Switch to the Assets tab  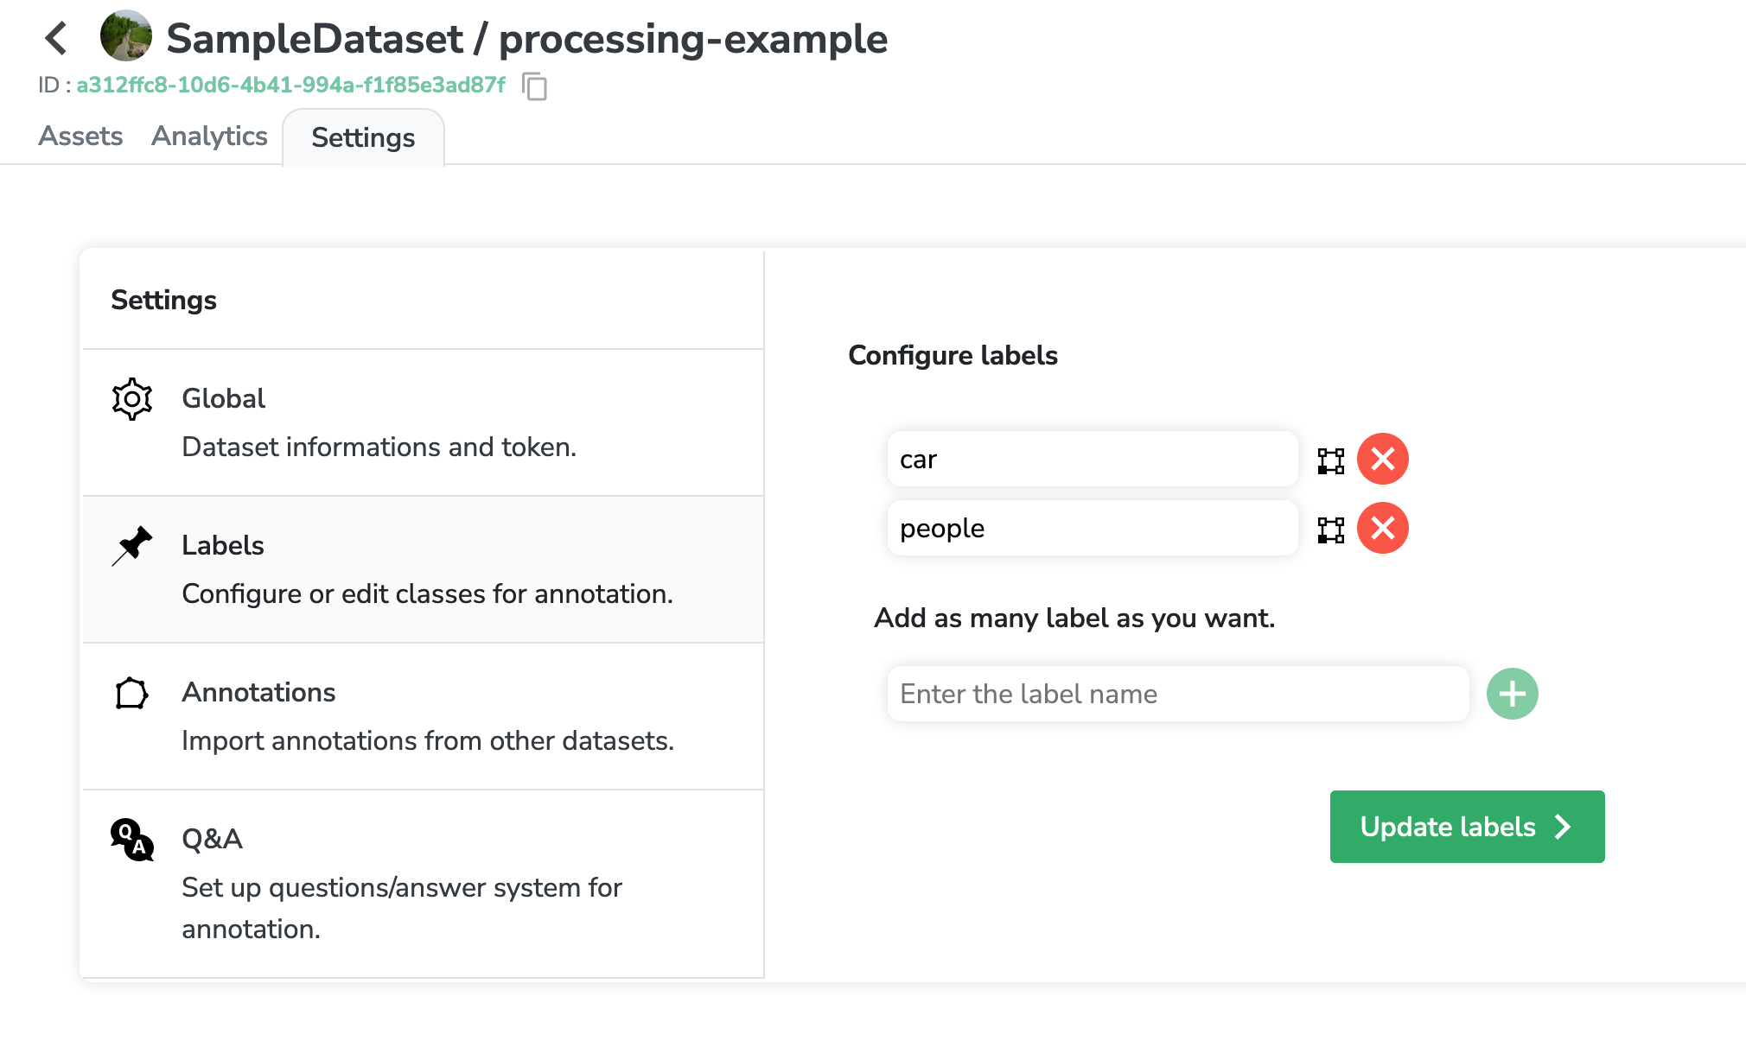pyautogui.click(x=80, y=136)
